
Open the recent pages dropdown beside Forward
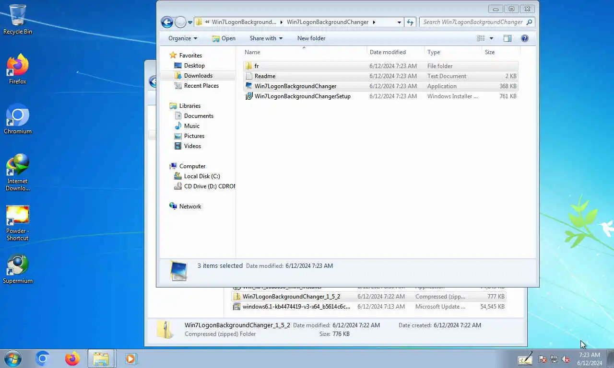click(x=190, y=23)
